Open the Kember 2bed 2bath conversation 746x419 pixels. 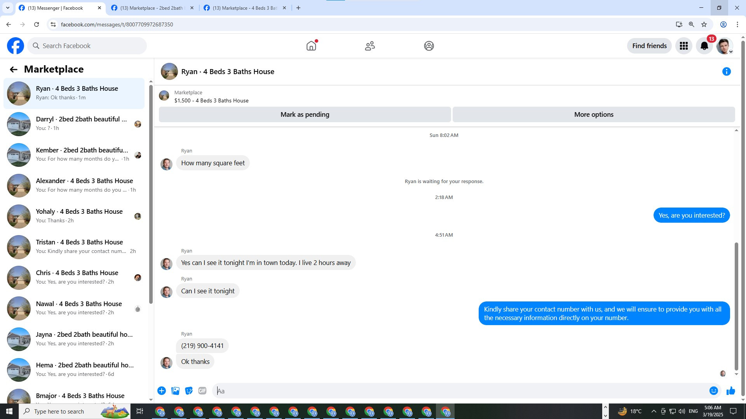(74, 155)
